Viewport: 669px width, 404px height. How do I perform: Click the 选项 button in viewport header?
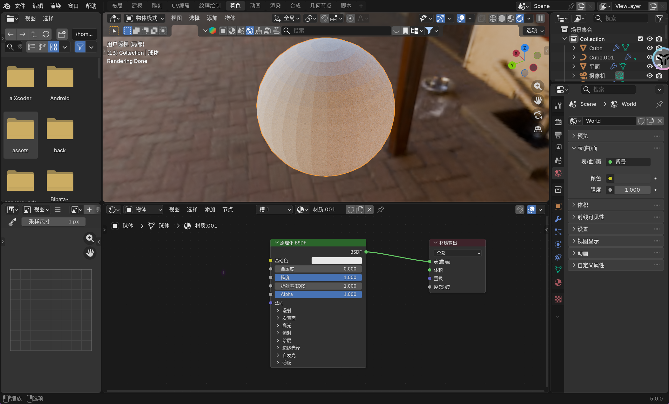click(x=534, y=31)
